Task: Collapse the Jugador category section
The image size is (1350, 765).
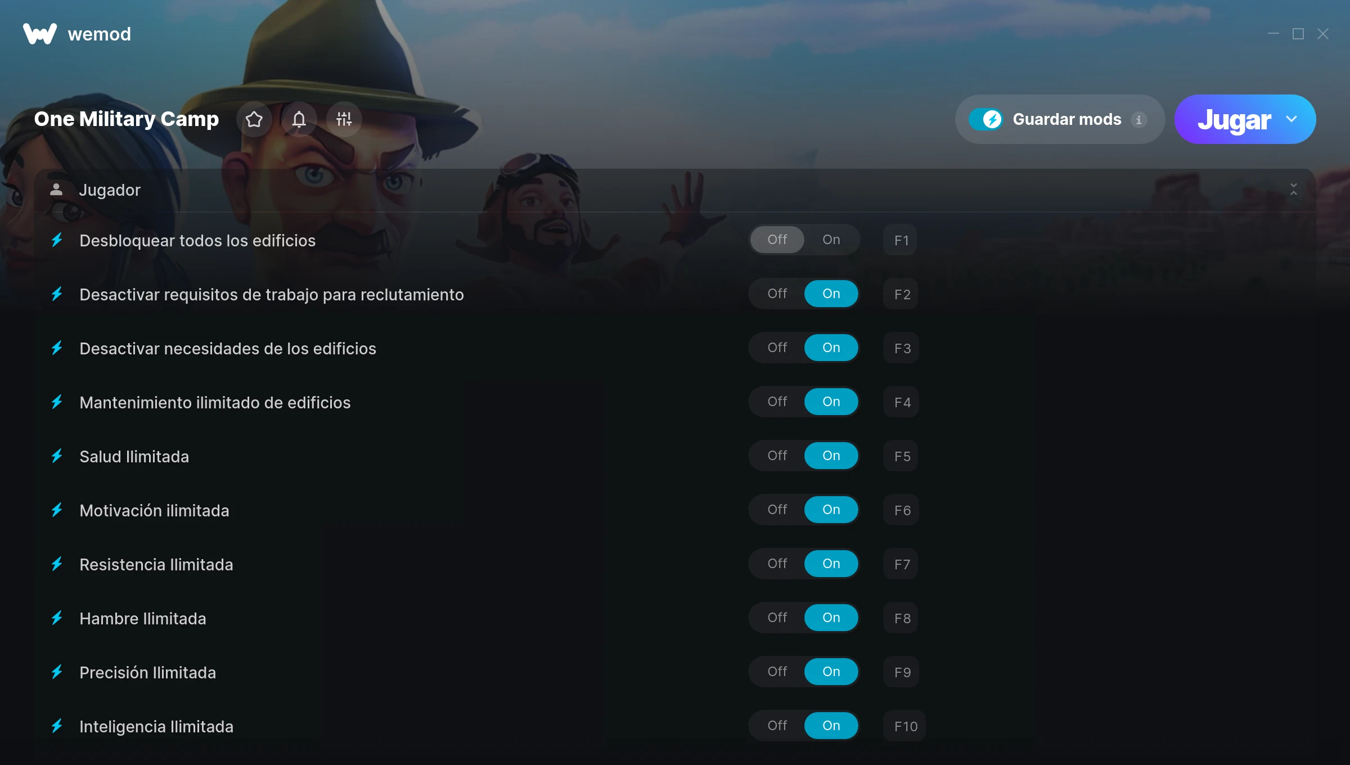Action: [x=1294, y=190]
